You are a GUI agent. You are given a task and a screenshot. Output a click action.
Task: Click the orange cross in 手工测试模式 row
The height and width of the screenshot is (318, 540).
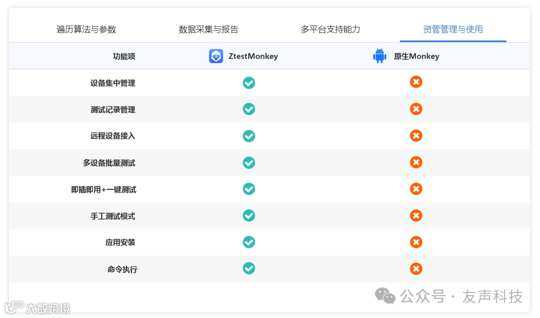(416, 215)
